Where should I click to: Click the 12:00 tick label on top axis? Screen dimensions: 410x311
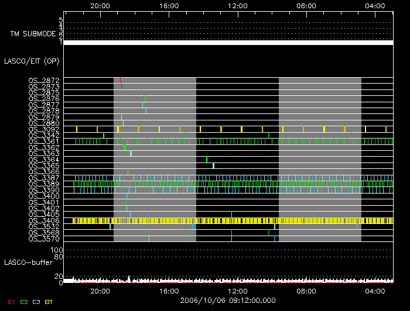pos(237,6)
